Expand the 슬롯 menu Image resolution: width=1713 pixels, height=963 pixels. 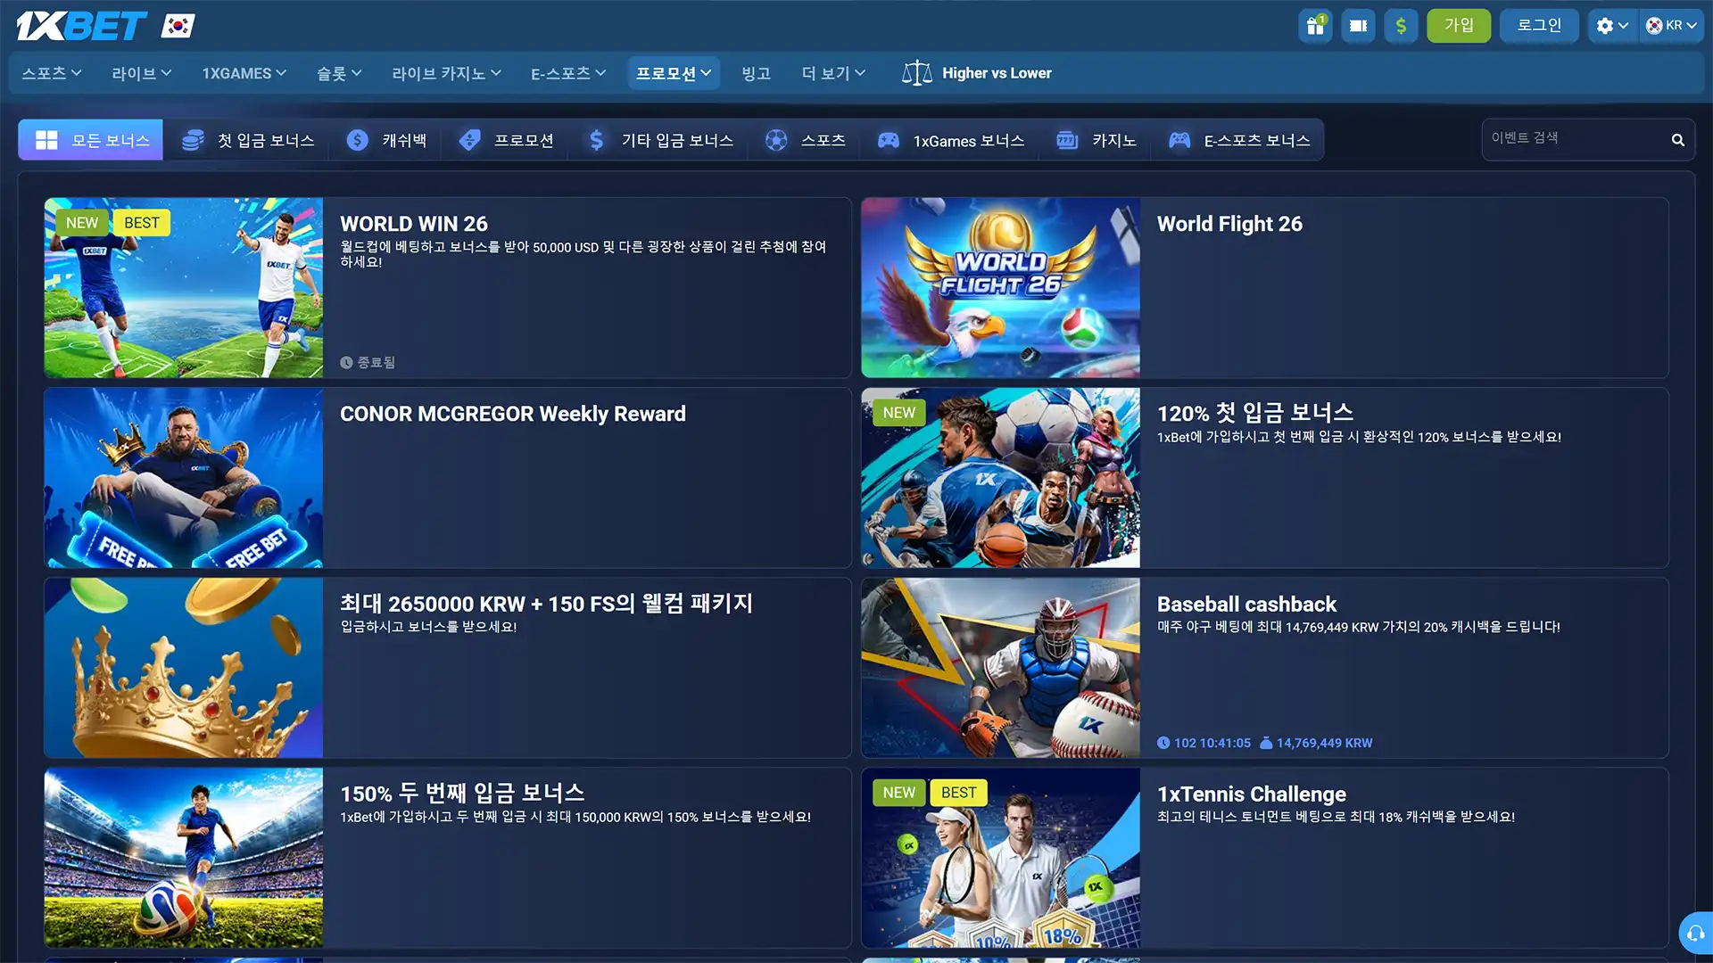(339, 73)
